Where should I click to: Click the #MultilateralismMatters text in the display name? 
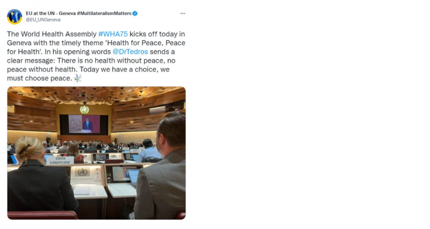[104, 13]
